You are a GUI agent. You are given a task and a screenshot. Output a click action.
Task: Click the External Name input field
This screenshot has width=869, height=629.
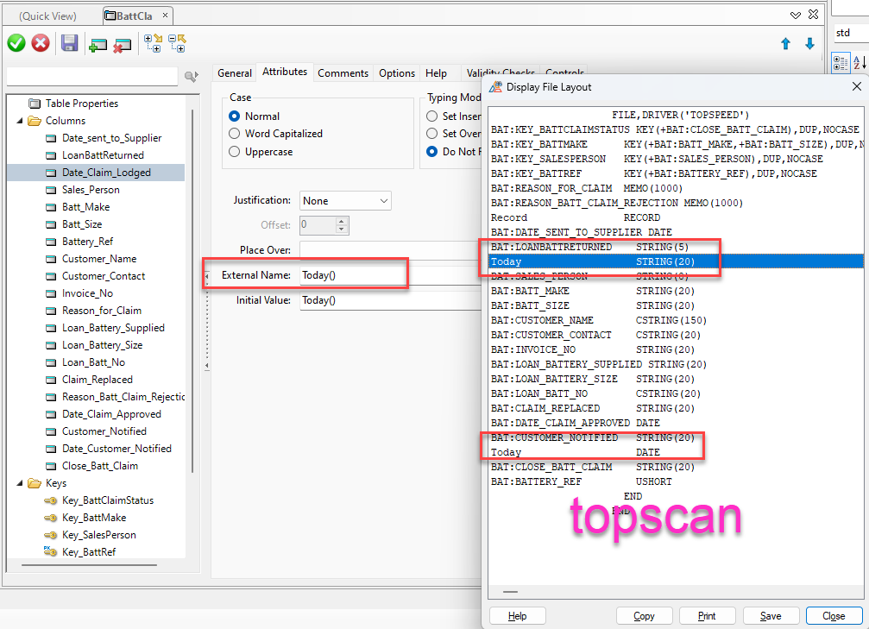pyautogui.click(x=352, y=275)
